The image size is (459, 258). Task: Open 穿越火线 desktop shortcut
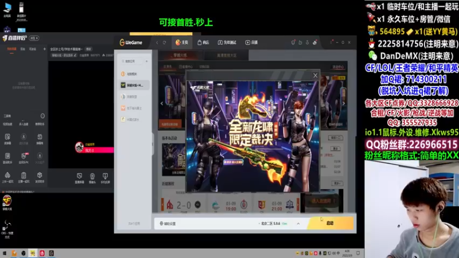(7, 203)
